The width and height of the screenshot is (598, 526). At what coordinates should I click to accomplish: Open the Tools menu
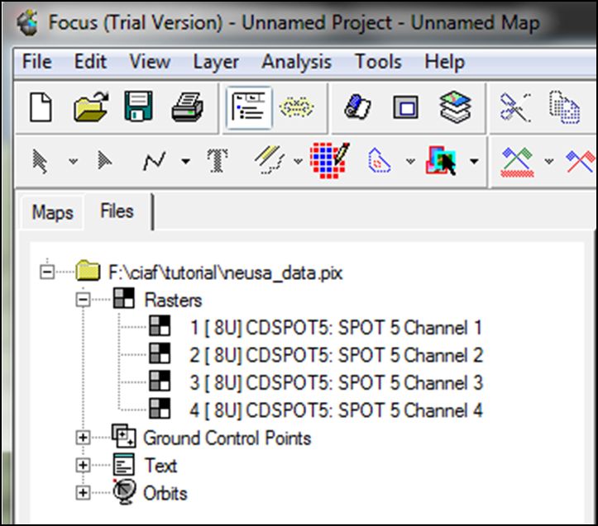(x=378, y=61)
